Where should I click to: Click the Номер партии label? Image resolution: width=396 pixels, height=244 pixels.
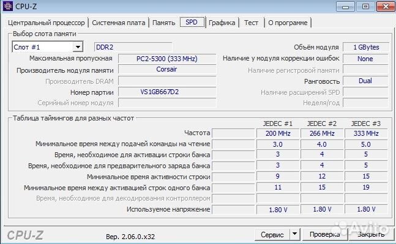(92, 92)
